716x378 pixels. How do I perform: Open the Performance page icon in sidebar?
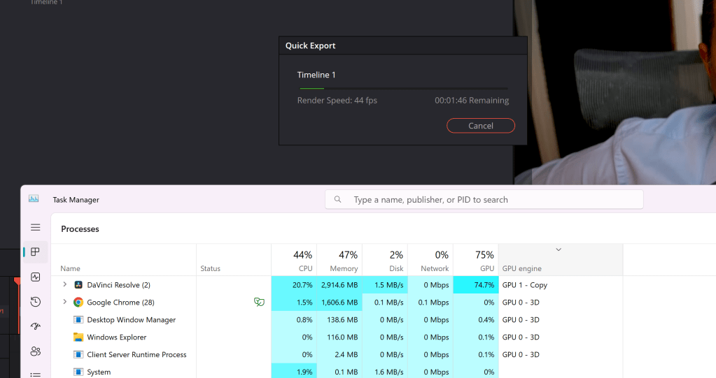point(35,277)
